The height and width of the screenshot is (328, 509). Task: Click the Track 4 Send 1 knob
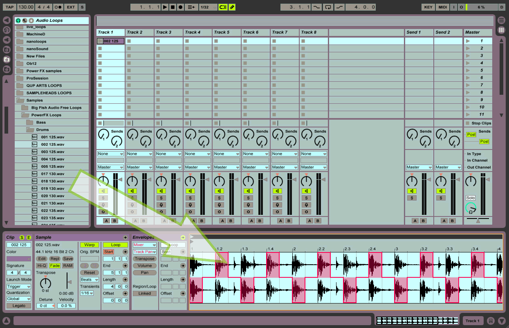[x=191, y=134]
